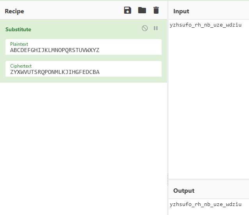
Task: Grab the vertical splitter handle between panes
Action: tap(168, 179)
